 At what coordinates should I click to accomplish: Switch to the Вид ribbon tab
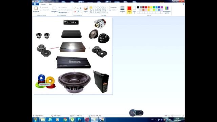(50, 4)
